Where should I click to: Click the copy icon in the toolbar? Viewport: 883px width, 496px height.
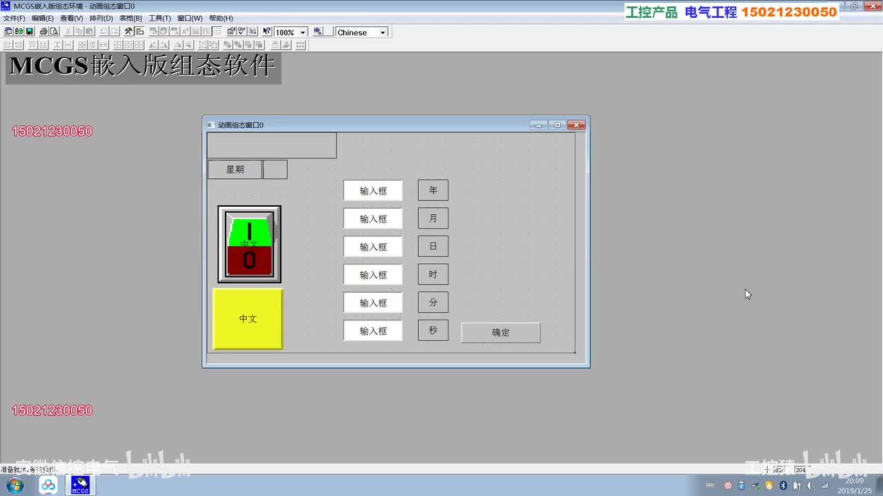(79, 32)
